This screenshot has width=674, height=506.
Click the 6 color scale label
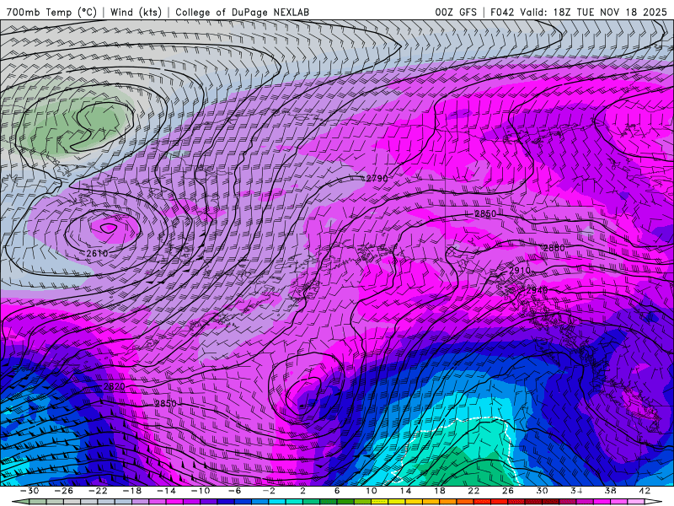[x=336, y=491]
